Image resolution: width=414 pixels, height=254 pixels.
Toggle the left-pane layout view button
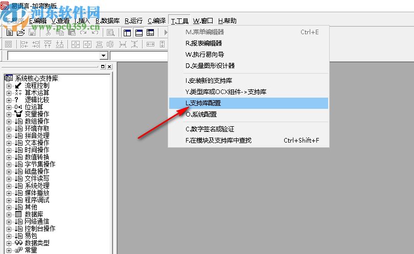[x=127, y=33]
